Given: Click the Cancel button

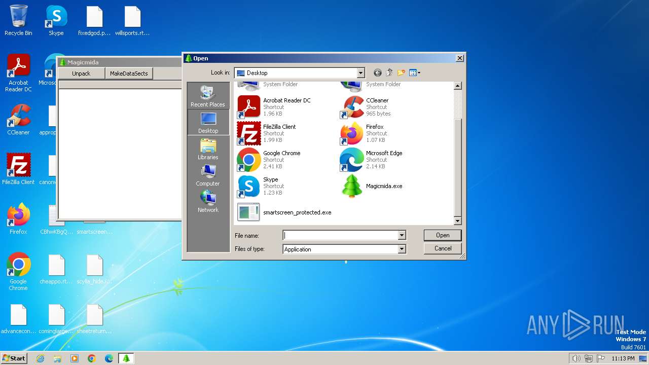Looking at the screenshot, I should (x=443, y=248).
